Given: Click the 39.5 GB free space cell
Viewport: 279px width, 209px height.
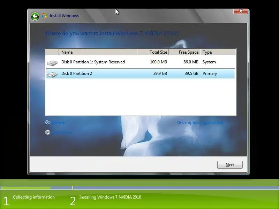Looking at the screenshot, I should (191, 73).
